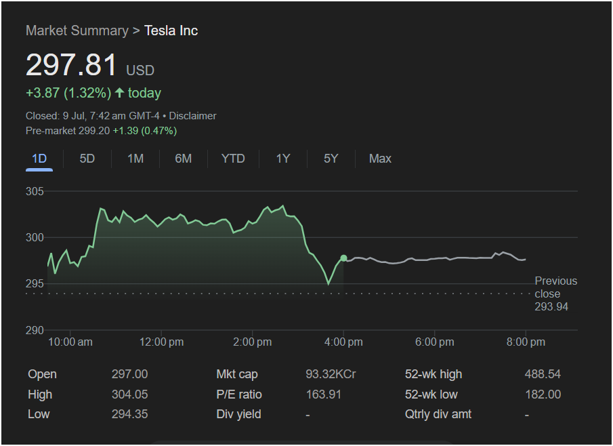Show the YTD chart range
This screenshot has width=613, height=446.
[233, 159]
